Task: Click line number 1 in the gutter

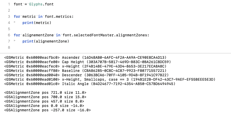Action: coord(9,4)
